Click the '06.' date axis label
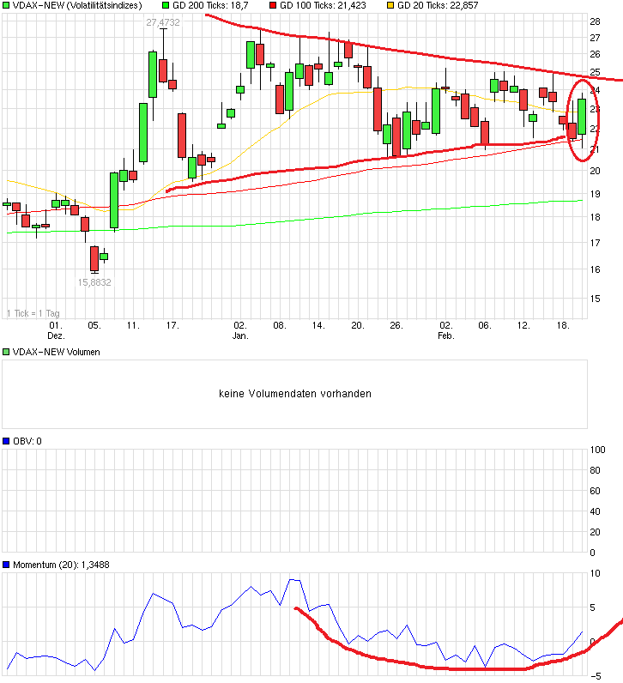 point(485,325)
